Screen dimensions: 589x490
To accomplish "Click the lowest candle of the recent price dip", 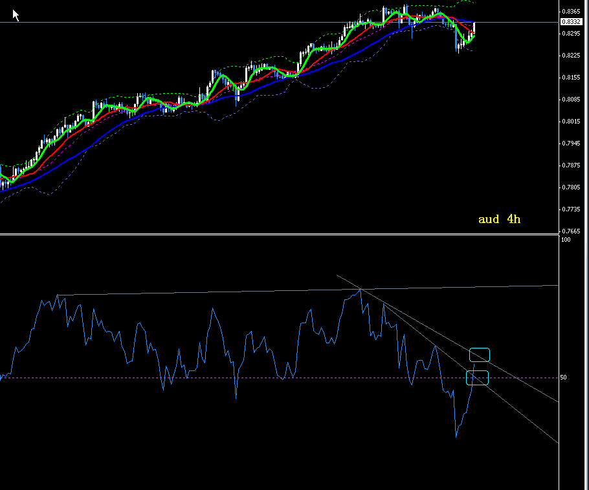I will click(458, 48).
